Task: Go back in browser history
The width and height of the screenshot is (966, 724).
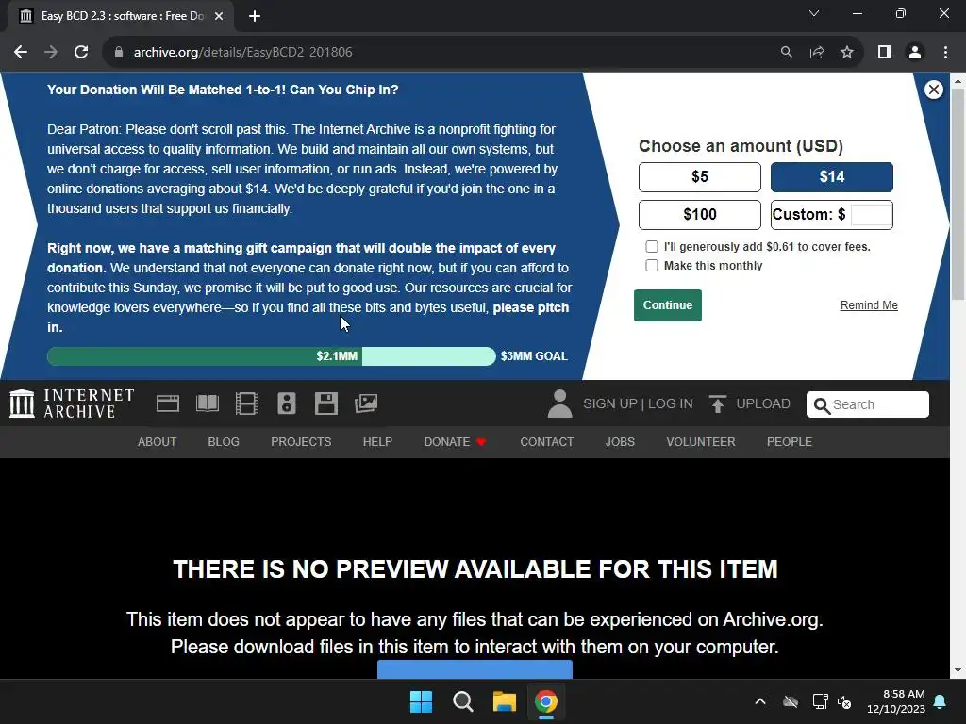Action: pos(21,53)
